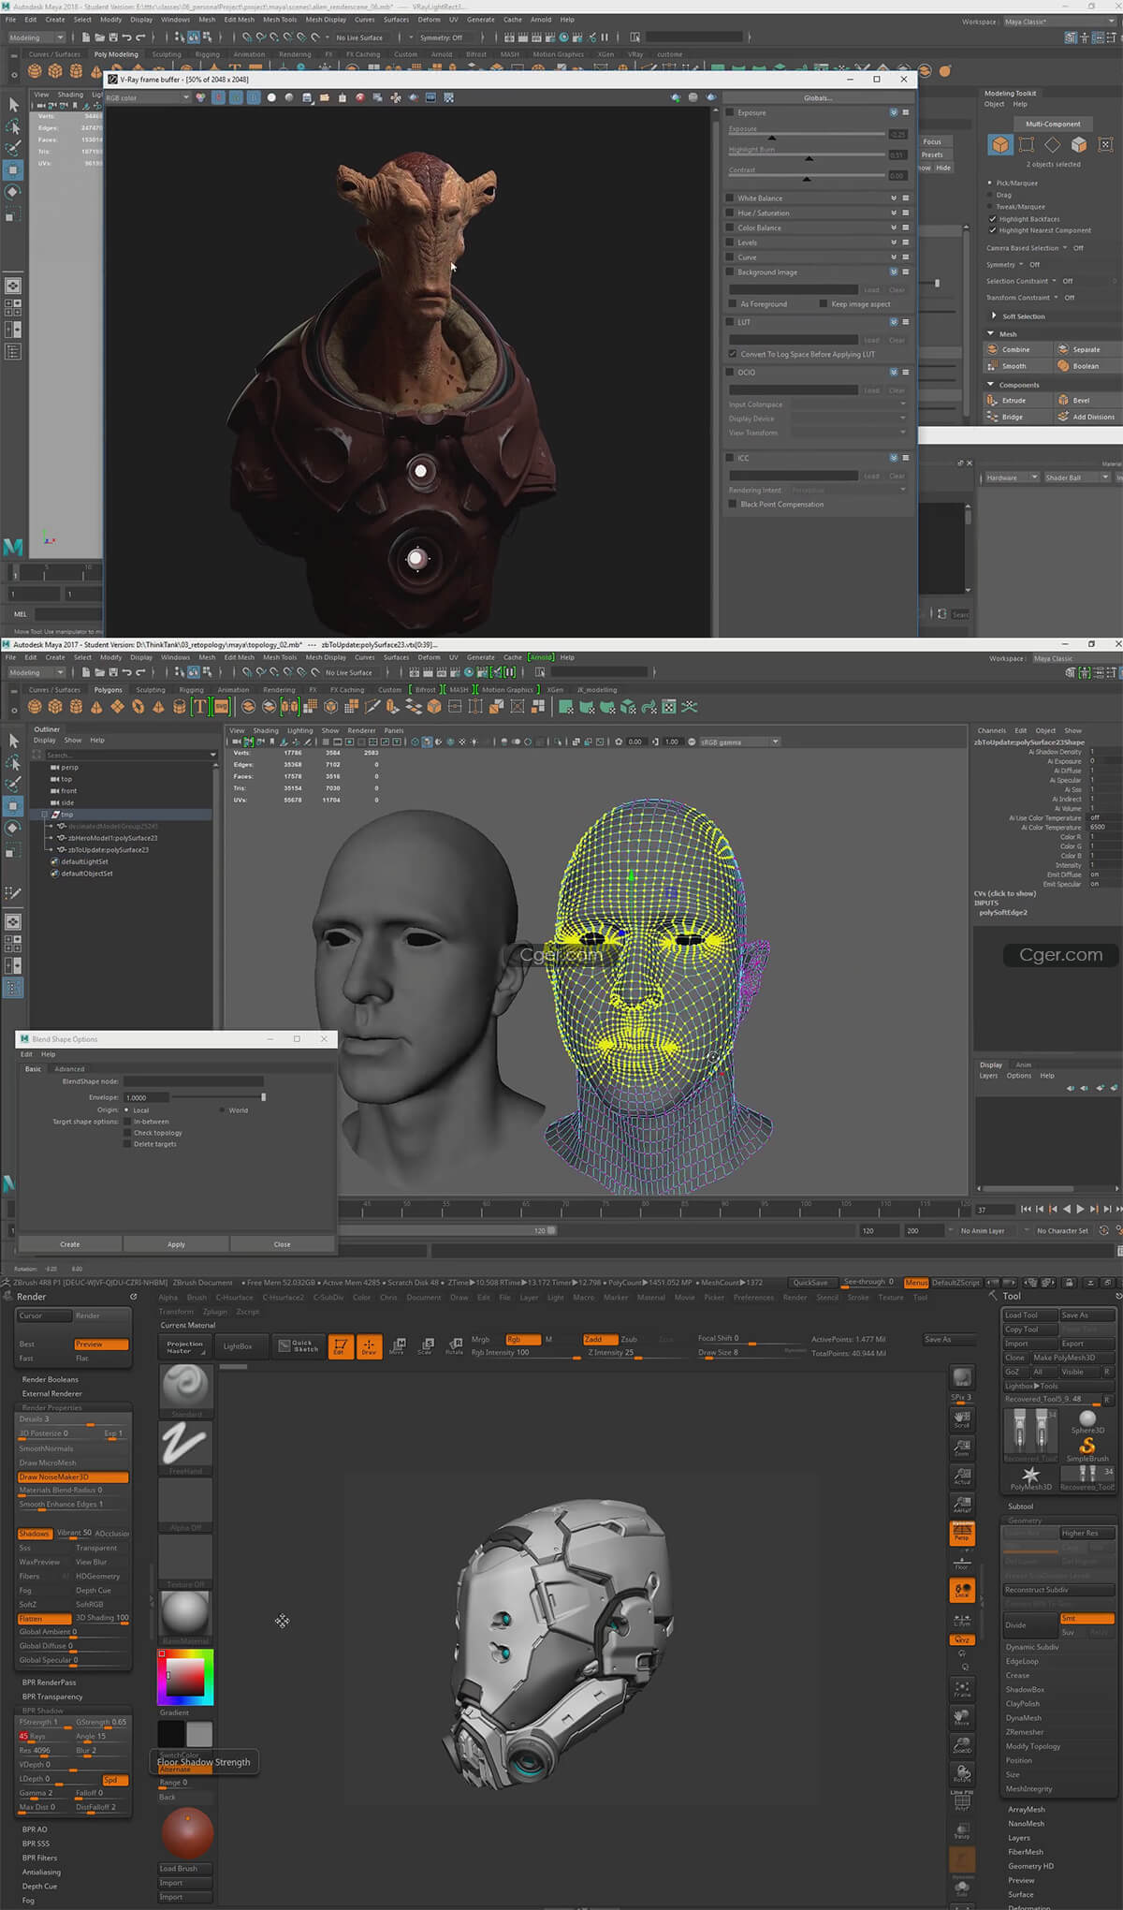Select the World origin radio button
Image resolution: width=1123 pixels, height=1910 pixels.
pyautogui.click(x=223, y=1110)
